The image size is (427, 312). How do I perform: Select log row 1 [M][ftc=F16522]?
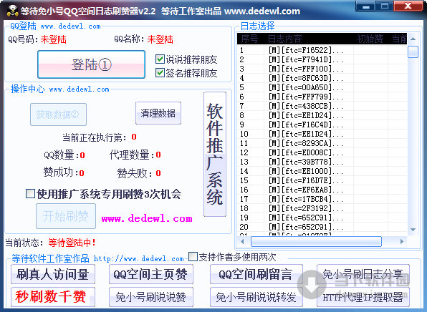[x=322, y=50]
